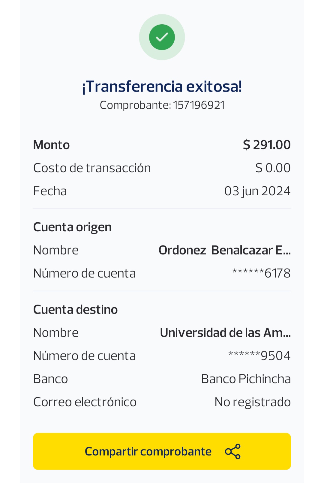The height and width of the screenshot is (484, 324).
Task: Tap the Cuenta destino section heading
Action: [x=75, y=310]
